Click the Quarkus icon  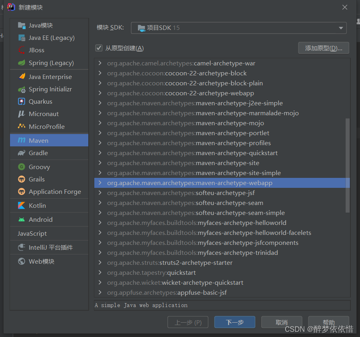pyautogui.click(x=22, y=101)
